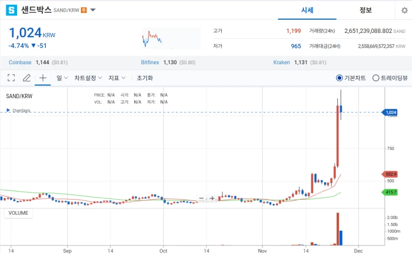Click the Bitfinex price link
This screenshot has width=412, height=254.
click(x=150, y=62)
